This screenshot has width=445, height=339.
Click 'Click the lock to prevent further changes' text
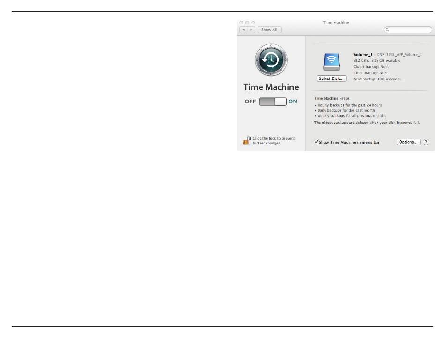274,141
